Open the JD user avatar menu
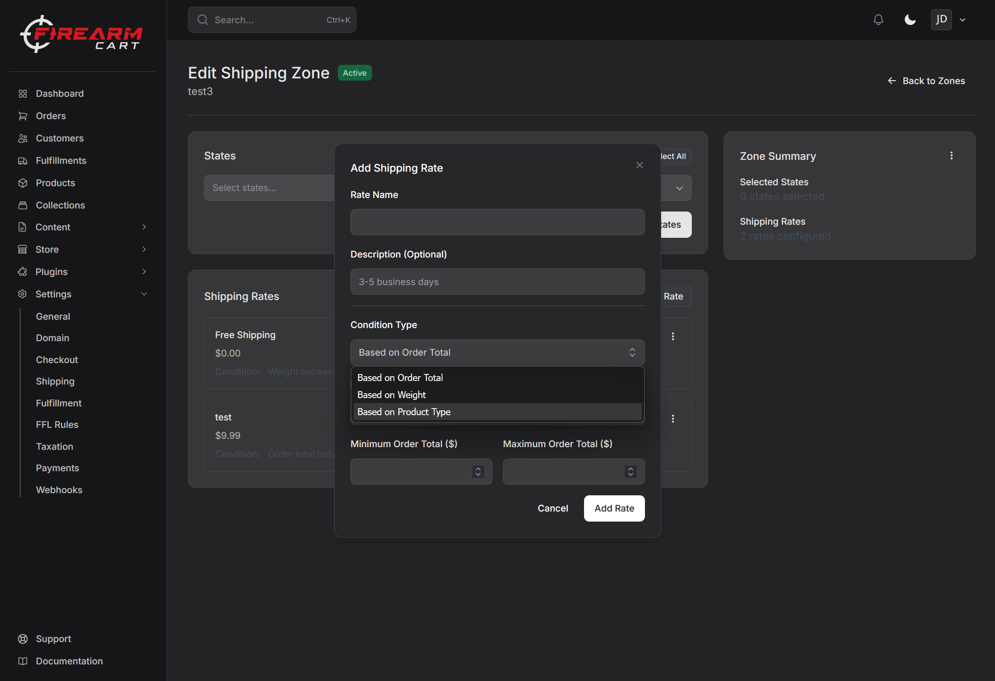This screenshot has width=995, height=681. 941,20
